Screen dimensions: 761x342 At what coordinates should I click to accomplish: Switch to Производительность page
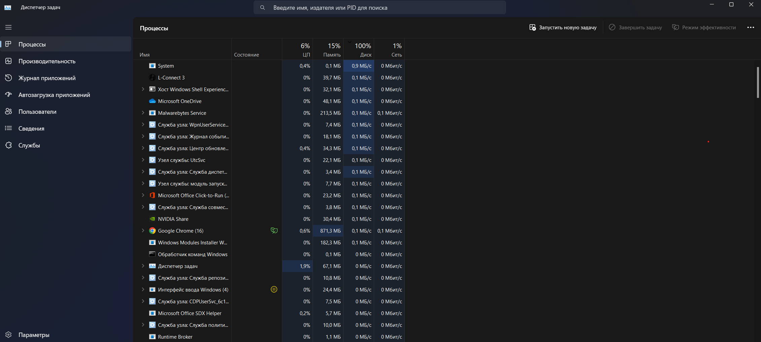tap(66, 61)
